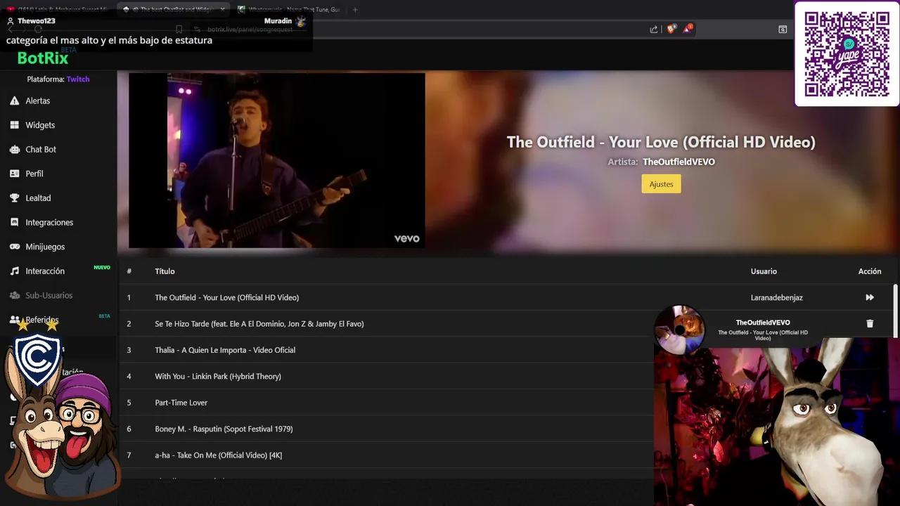The image size is (900, 506).
Task: Open the Referidos section
Action: pos(34,320)
